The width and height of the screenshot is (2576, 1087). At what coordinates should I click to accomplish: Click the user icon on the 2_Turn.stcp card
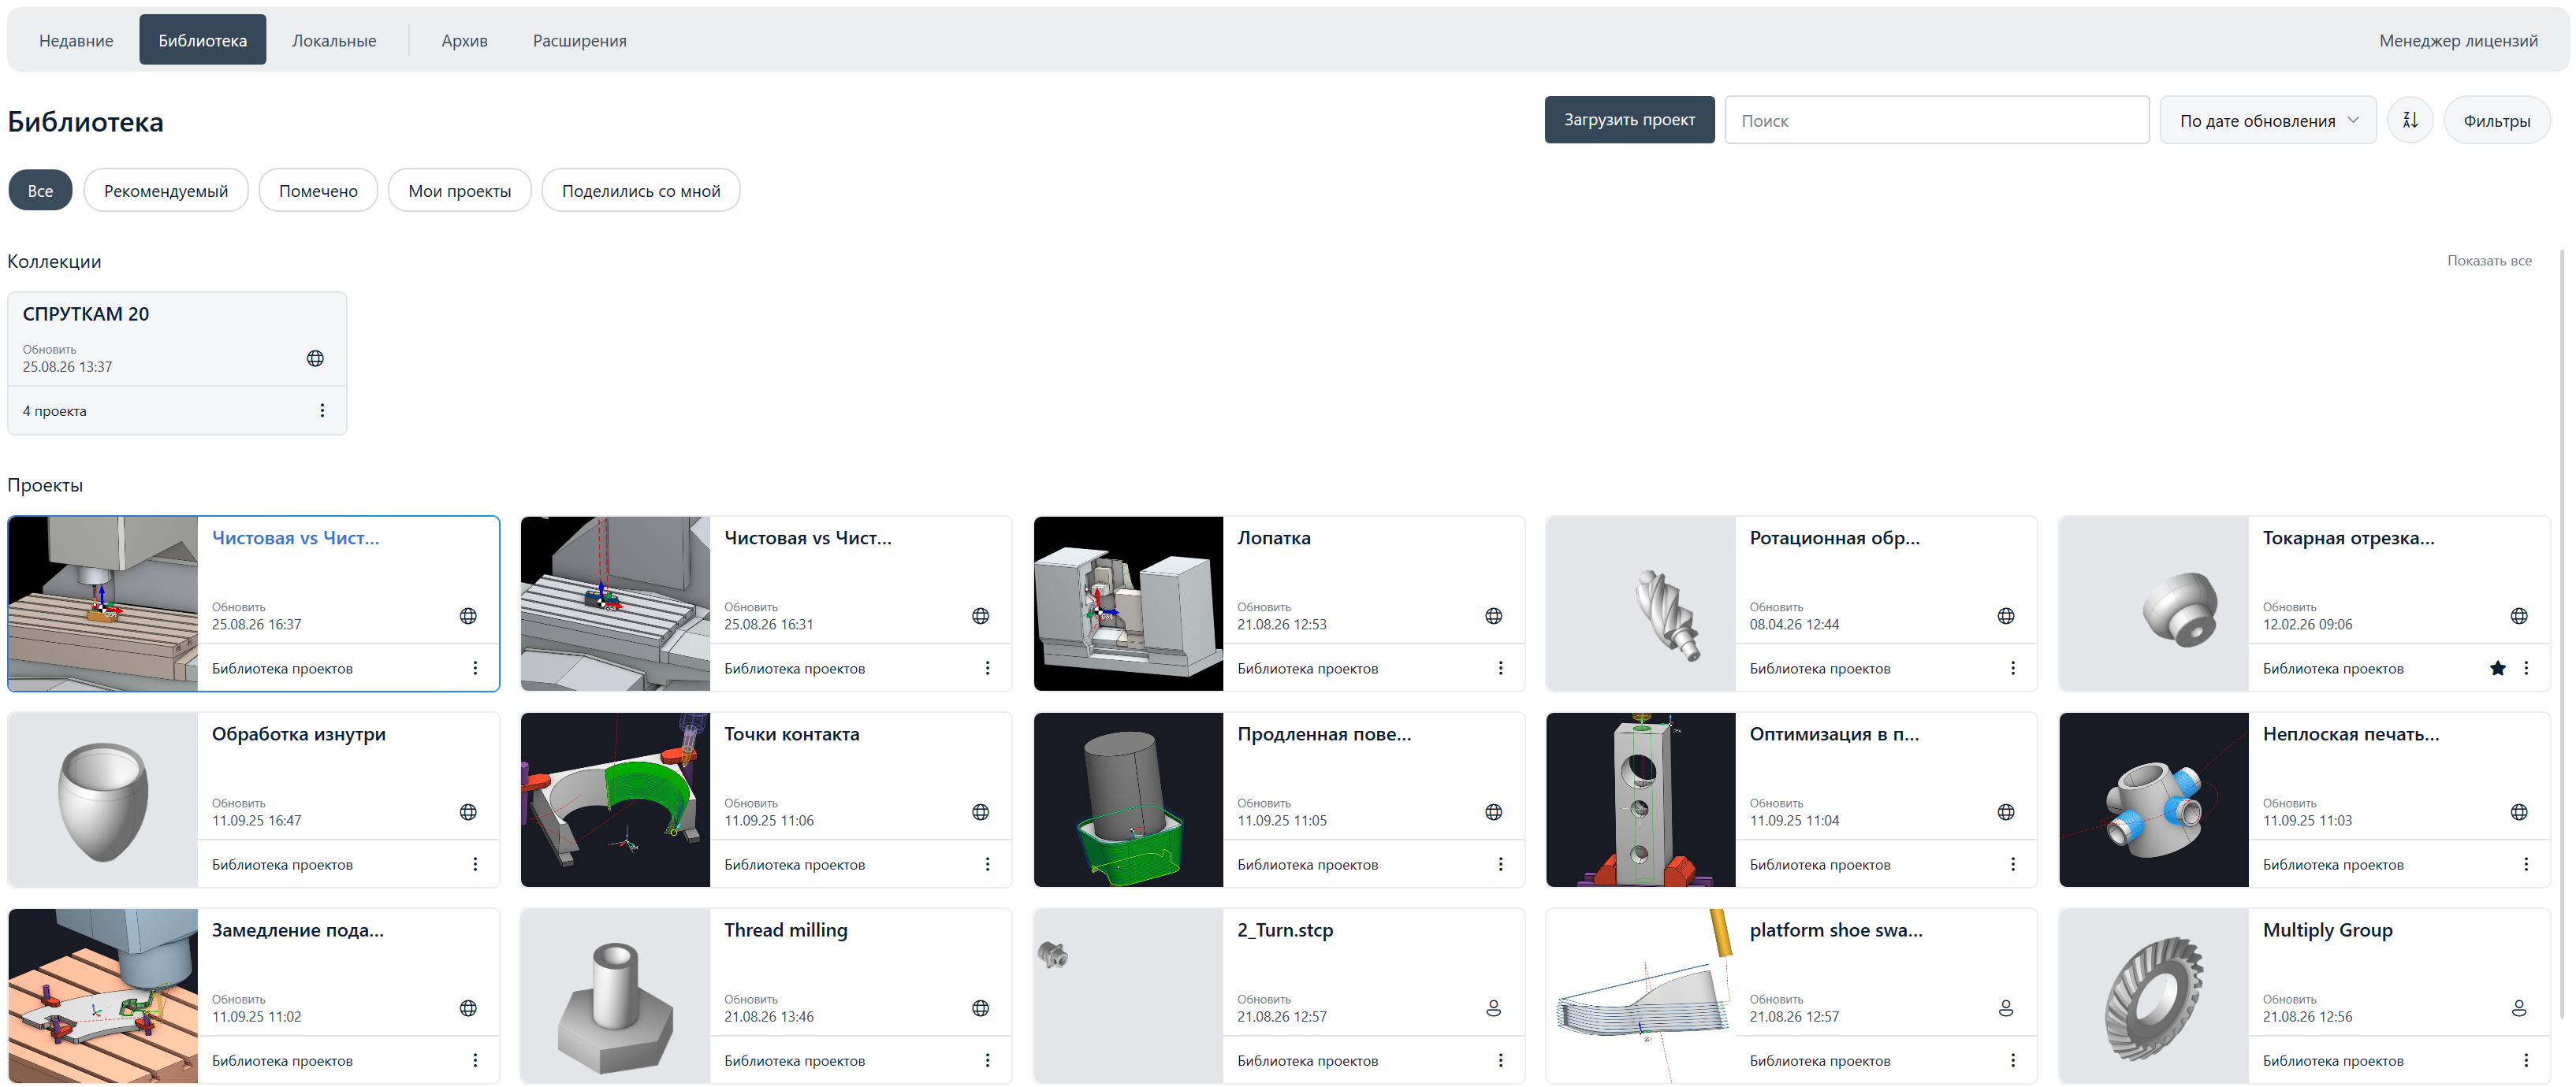[1493, 1008]
